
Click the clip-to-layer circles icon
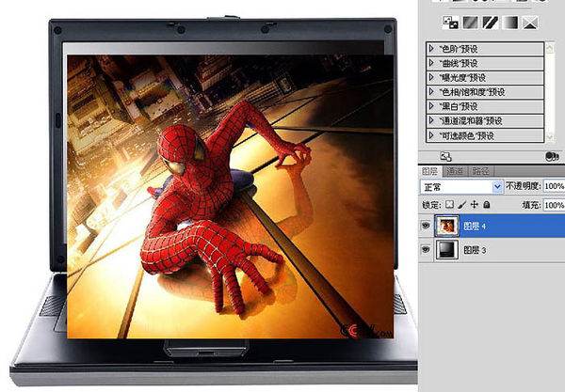[x=552, y=156]
